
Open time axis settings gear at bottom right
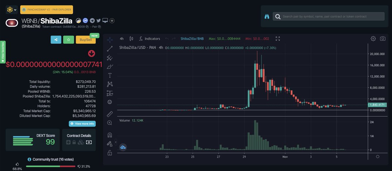[378, 157]
